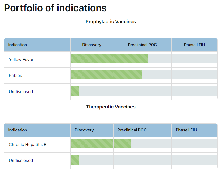The width and height of the screenshot is (220, 170).
Task: Select the Rabies indication row label
Action: pos(15,76)
